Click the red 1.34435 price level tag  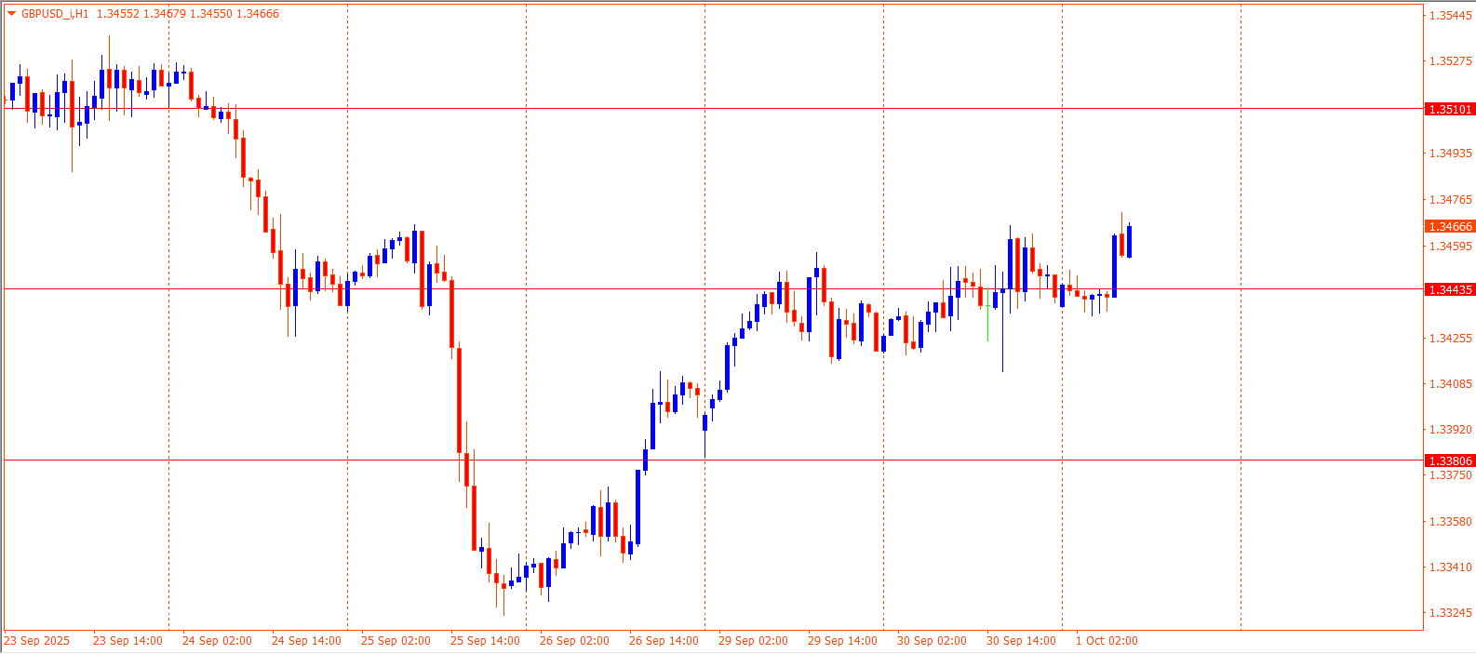coord(1450,290)
